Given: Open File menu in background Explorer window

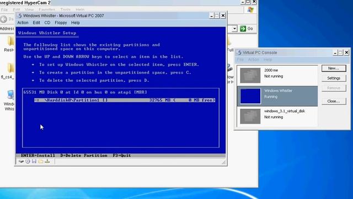Looking at the screenshot, I should 4,10.
